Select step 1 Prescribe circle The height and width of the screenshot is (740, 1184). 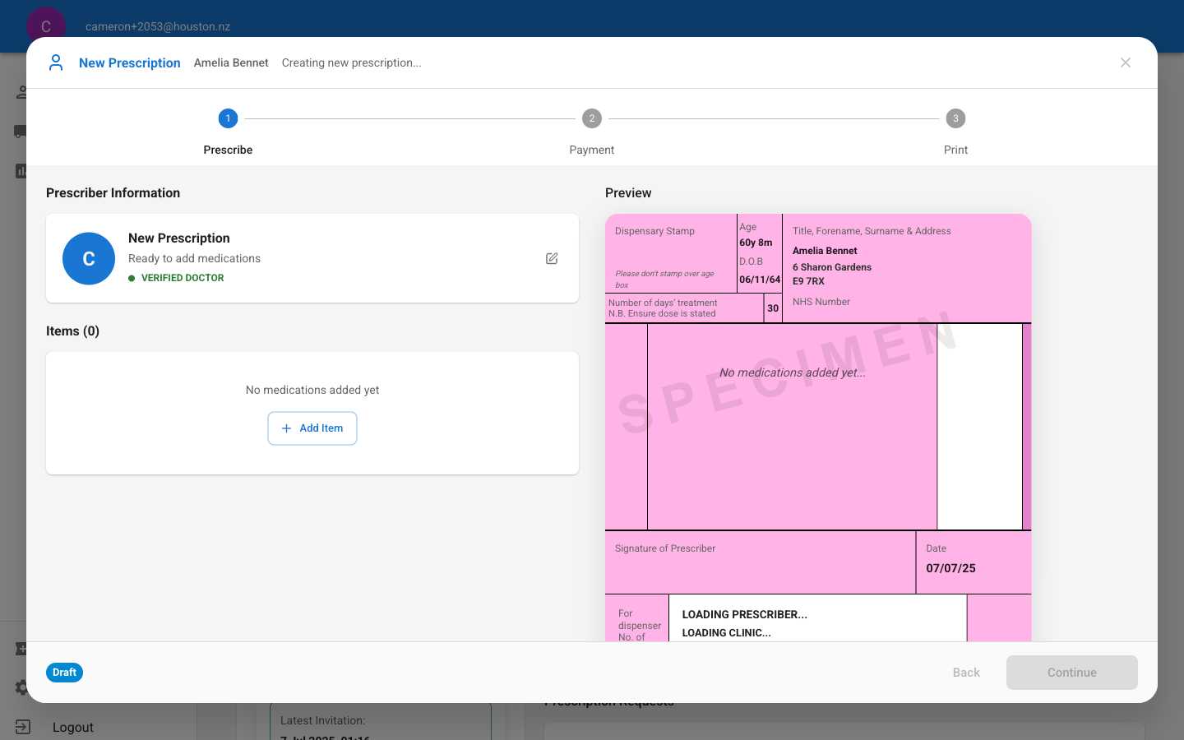[228, 118]
